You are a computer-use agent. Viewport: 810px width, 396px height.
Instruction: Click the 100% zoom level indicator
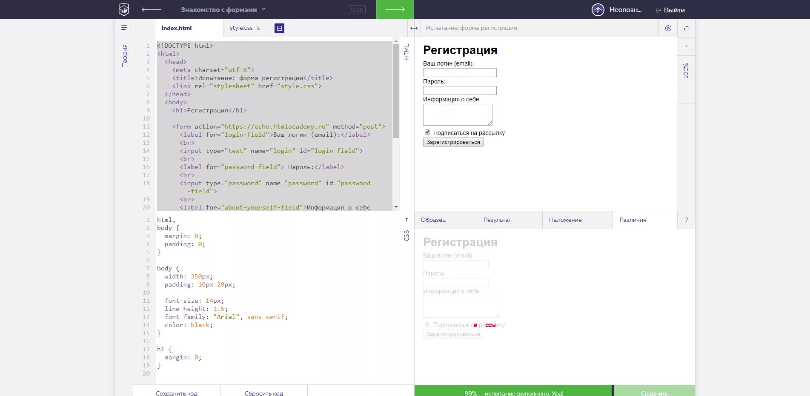(x=686, y=70)
